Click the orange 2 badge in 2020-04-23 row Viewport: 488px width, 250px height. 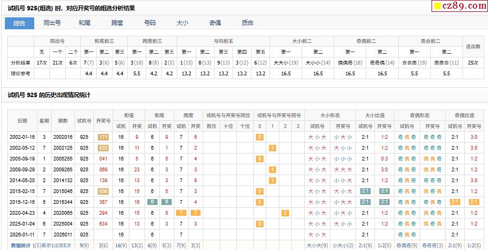pyautogui.click(x=285, y=213)
